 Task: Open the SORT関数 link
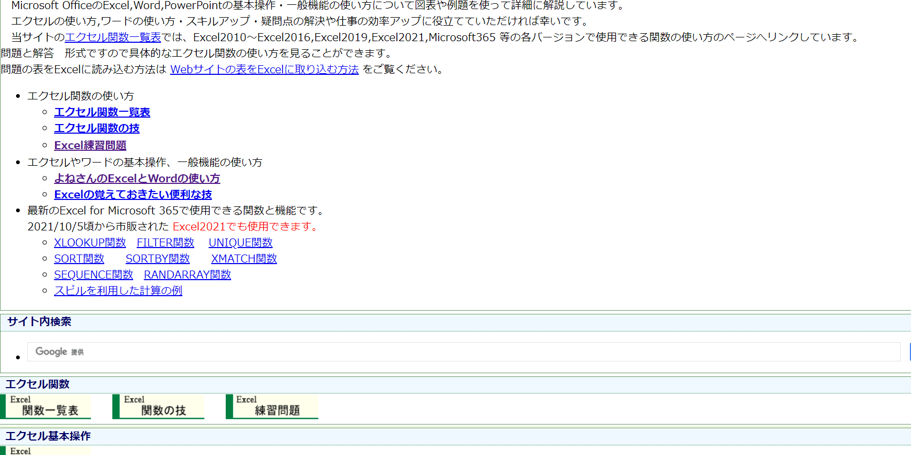(x=79, y=259)
